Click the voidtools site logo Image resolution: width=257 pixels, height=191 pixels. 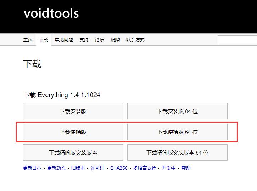point(51,13)
